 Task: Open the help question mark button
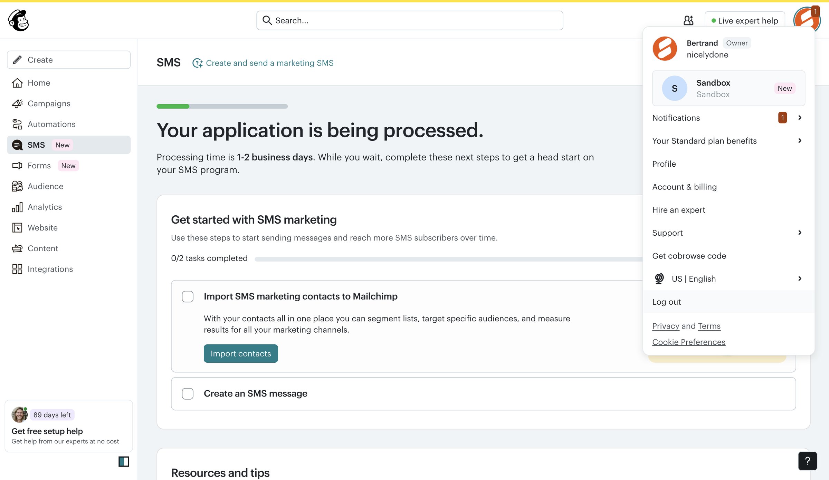[808, 461]
